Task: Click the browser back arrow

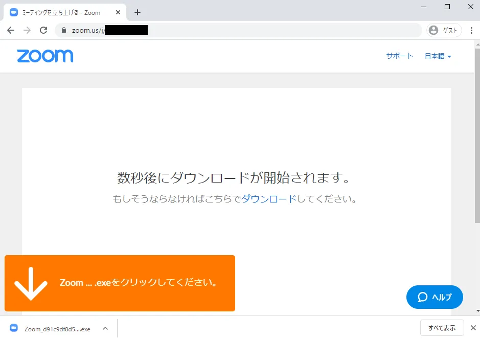Action: pyautogui.click(x=11, y=30)
